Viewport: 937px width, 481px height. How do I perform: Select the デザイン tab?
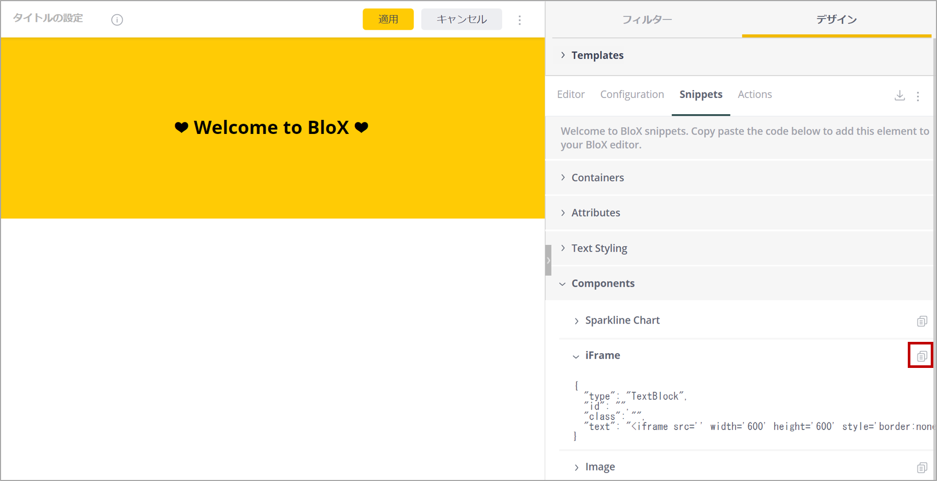point(836,19)
